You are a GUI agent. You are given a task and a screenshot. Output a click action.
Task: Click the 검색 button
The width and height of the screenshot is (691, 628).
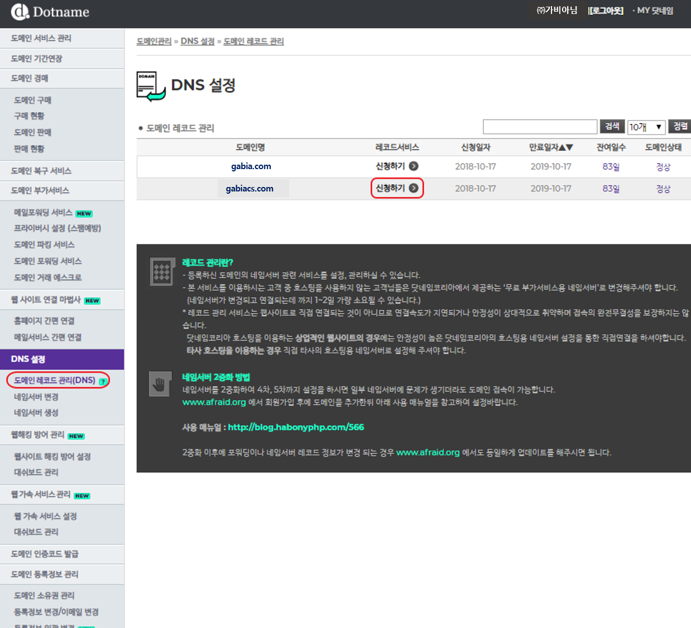pyautogui.click(x=612, y=126)
